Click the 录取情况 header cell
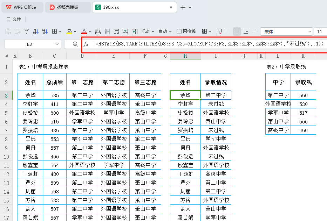 (x=216, y=82)
